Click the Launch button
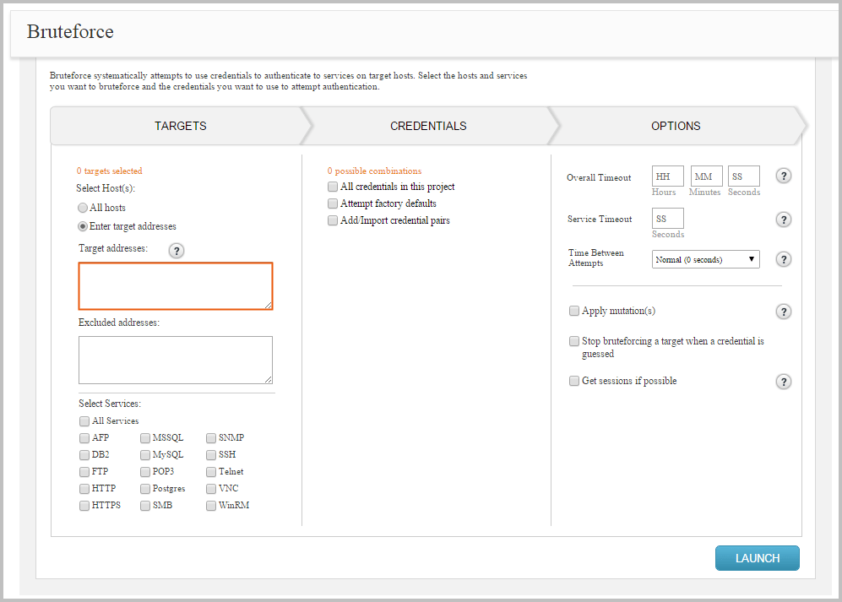Viewport: 842px width, 602px height. [x=757, y=558]
